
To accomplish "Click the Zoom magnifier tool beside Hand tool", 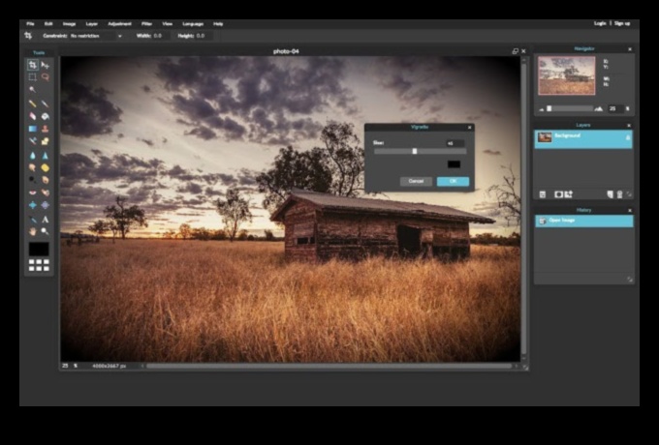I will pyautogui.click(x=45, y=231).
